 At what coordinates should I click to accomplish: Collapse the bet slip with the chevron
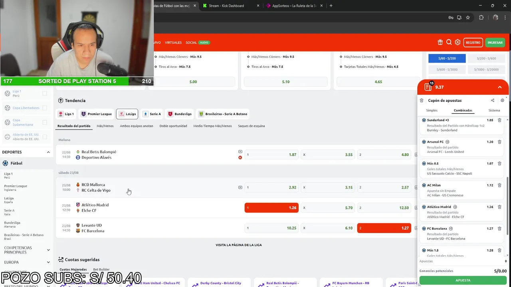click(x=499, y=87)
